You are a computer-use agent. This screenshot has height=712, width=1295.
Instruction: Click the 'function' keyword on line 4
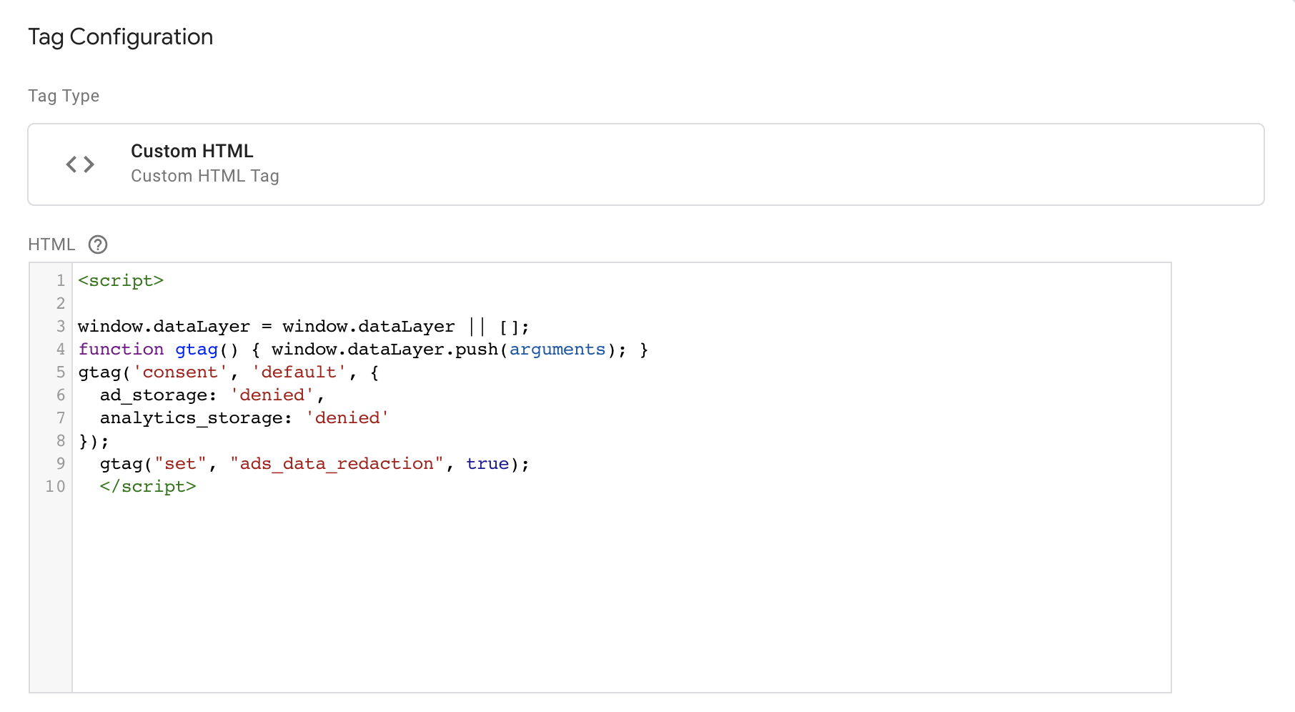121,350
